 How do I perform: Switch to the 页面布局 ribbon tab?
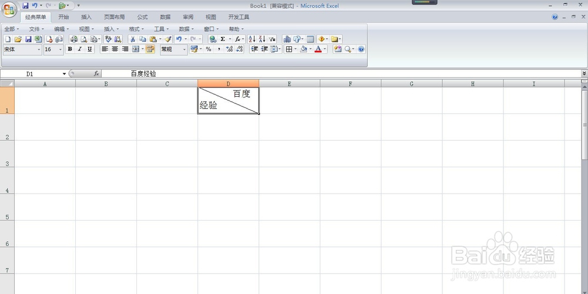(115, 17)
